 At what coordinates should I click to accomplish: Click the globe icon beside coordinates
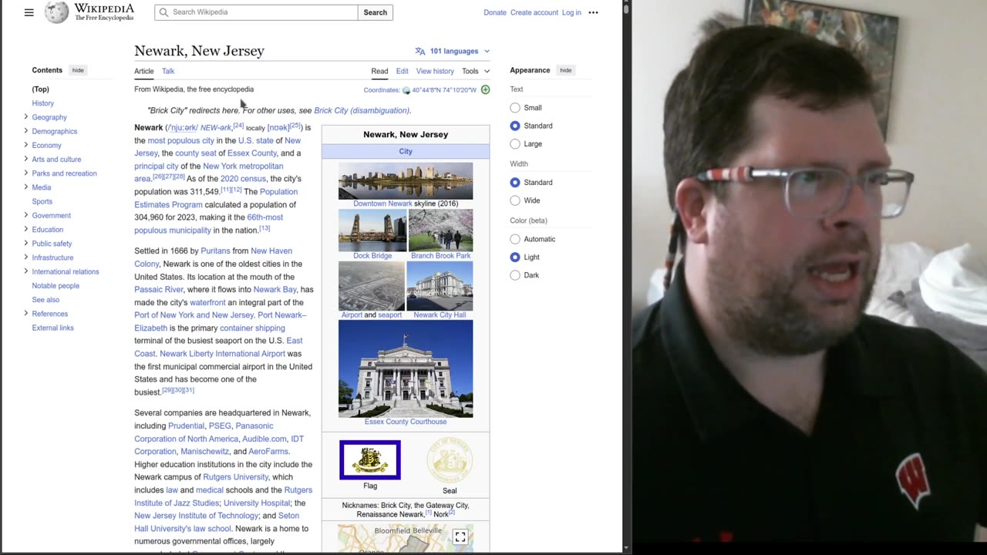click(x=406, y=90)
